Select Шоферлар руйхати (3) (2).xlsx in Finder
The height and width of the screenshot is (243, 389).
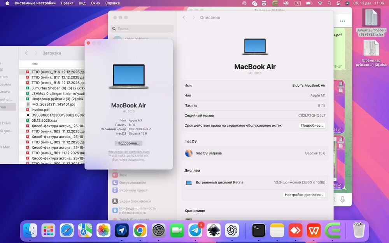52,99
